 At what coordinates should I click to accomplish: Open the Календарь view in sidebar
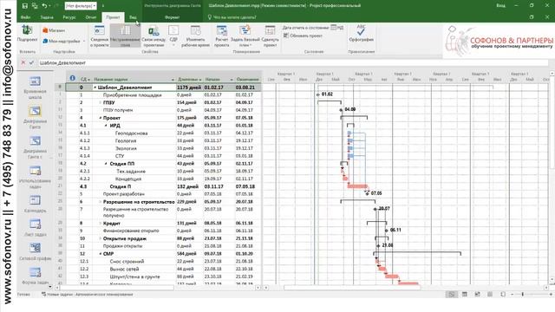[35, 204]
